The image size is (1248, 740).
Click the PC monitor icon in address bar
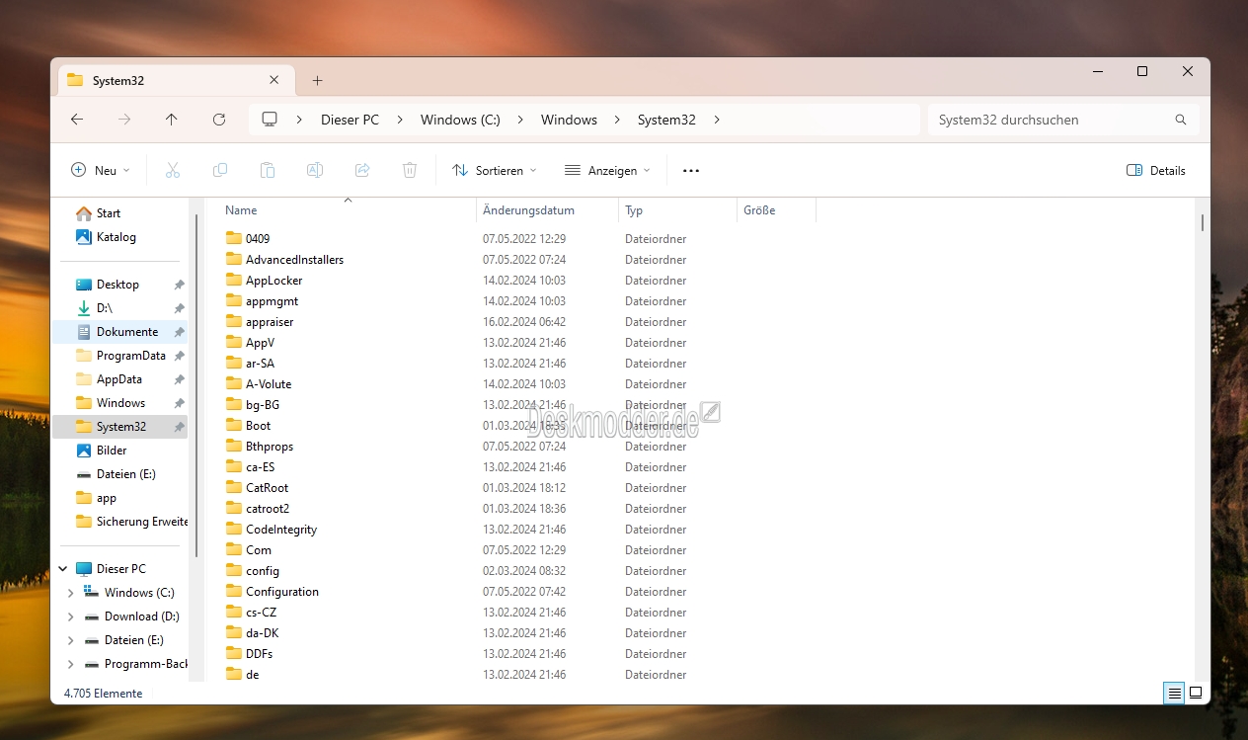click(x=270, y=120)
